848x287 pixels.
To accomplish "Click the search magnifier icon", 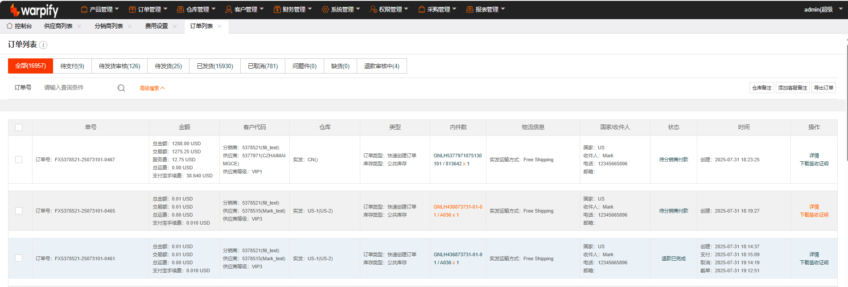I will 121,88.
